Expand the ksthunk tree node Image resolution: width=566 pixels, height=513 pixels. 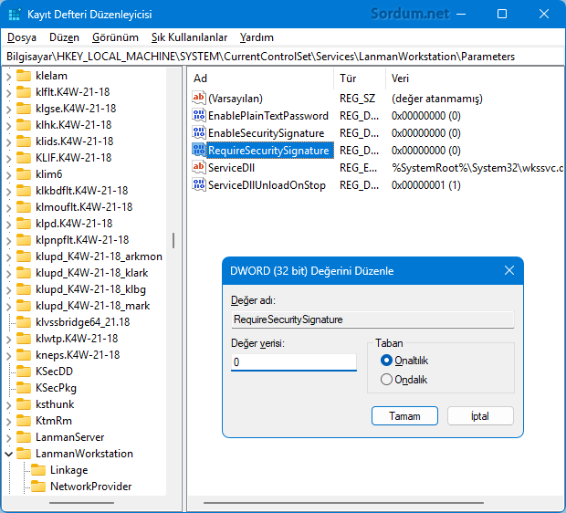[x=9, y=404]
